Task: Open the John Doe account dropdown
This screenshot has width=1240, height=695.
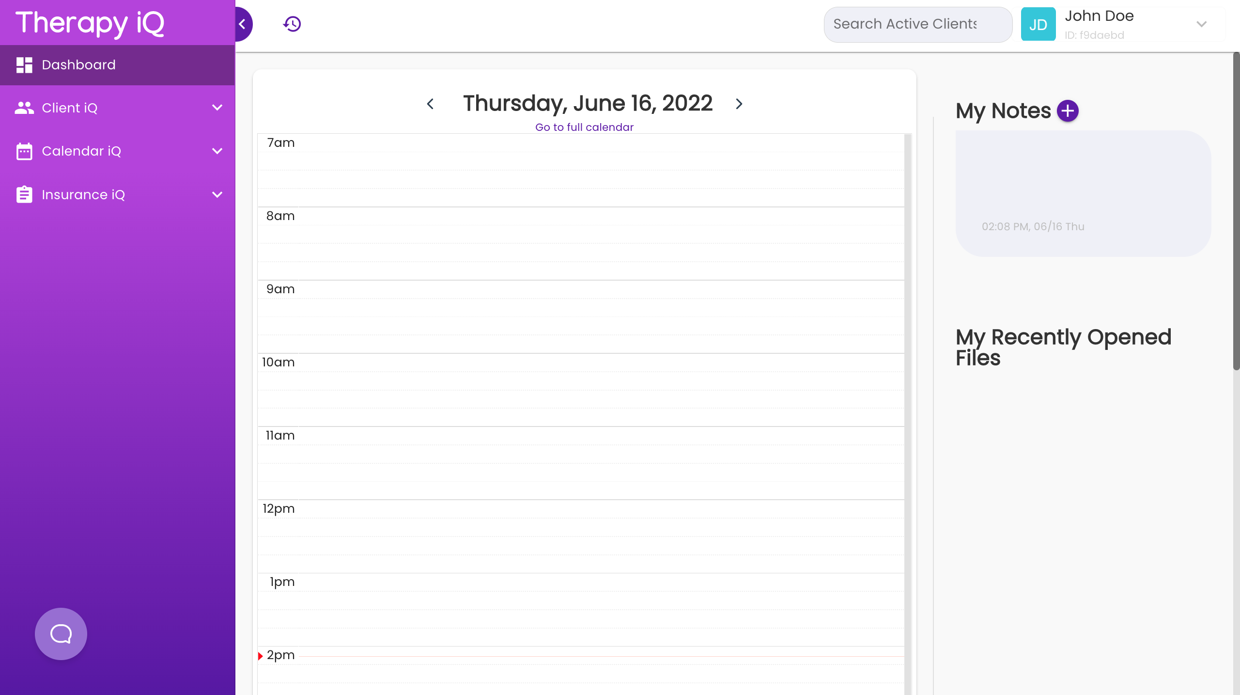Action: point(1201,24)
